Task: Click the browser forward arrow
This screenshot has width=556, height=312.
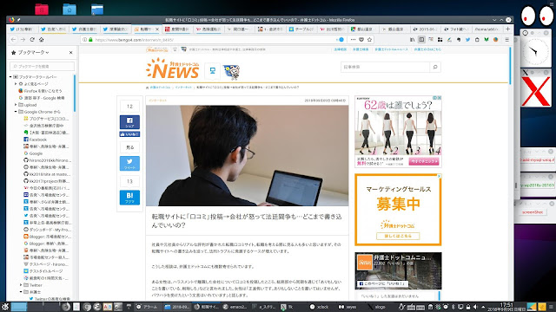Action: [23, 40]
